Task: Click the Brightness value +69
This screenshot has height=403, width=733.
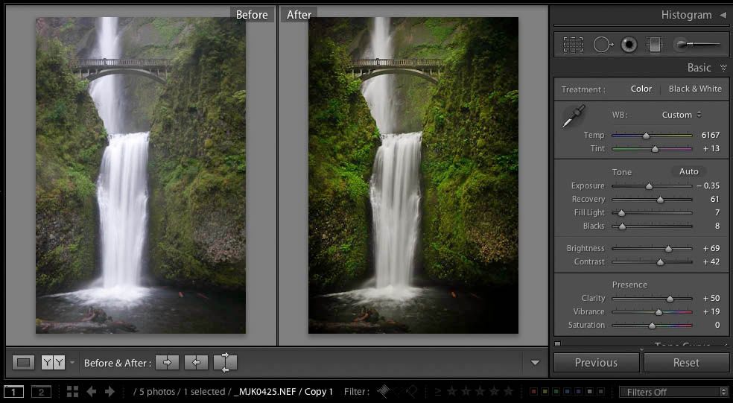Action: pyautogui.click(x=711, y=248)
